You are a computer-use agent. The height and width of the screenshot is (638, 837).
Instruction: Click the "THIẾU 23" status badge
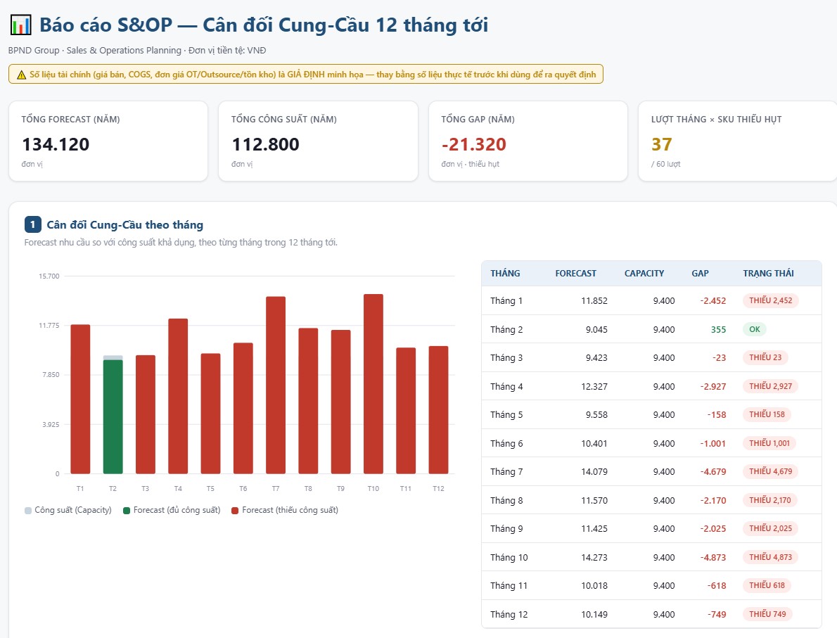pos(765,358)
